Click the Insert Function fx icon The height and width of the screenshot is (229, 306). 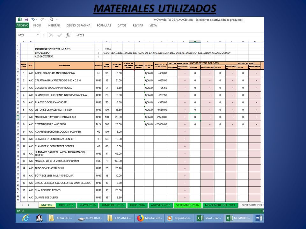tap(68, 35)
